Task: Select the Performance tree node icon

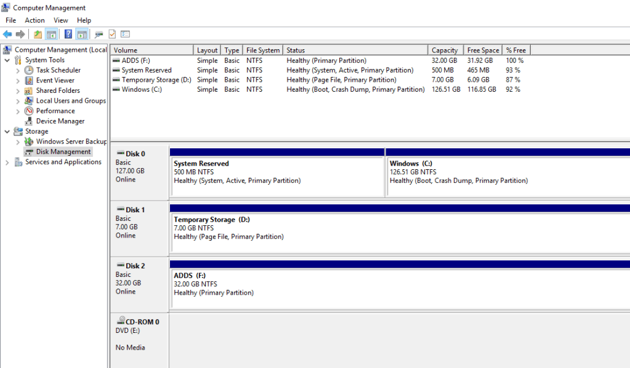Action: 28,111
